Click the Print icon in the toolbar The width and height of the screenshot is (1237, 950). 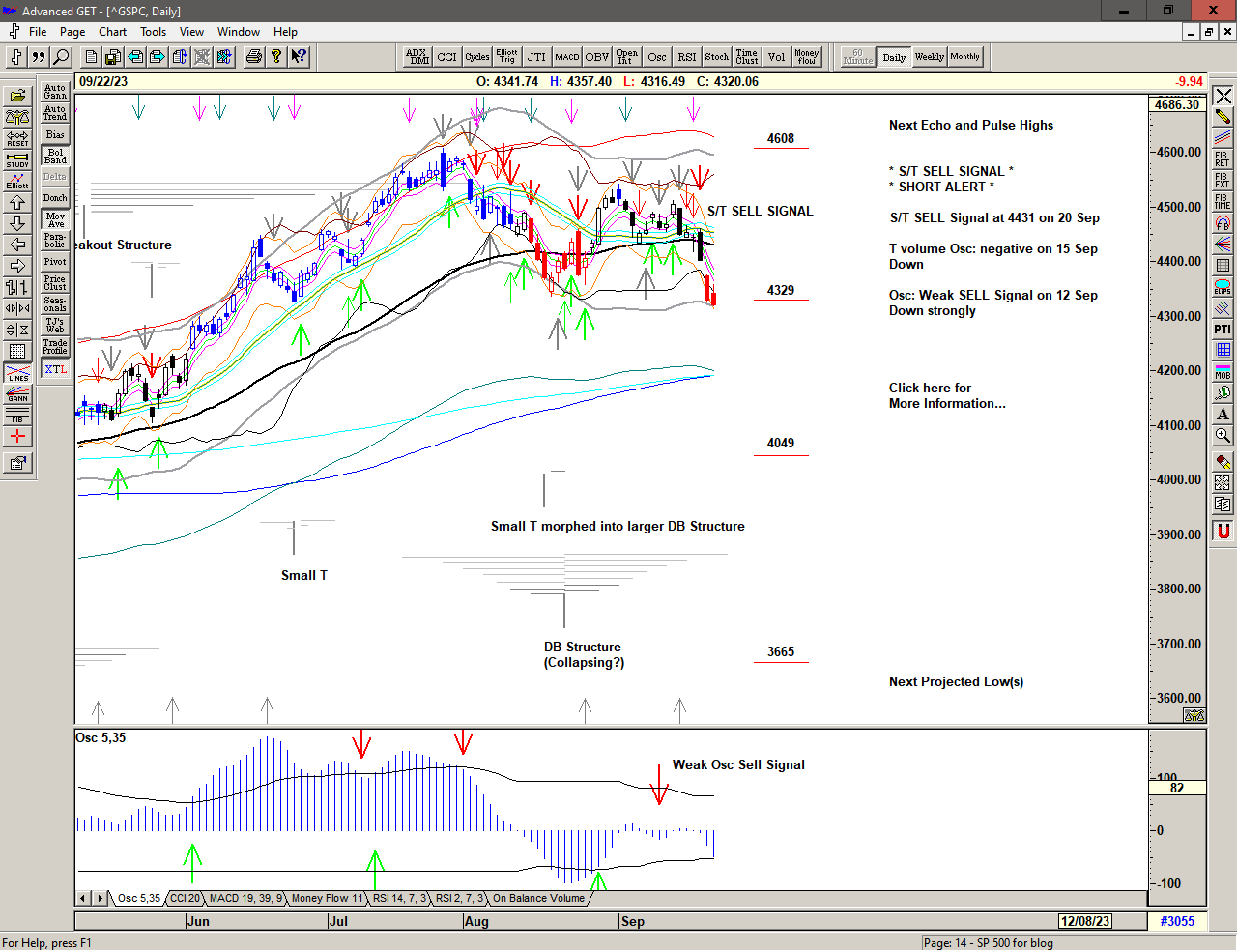[253, 57]
